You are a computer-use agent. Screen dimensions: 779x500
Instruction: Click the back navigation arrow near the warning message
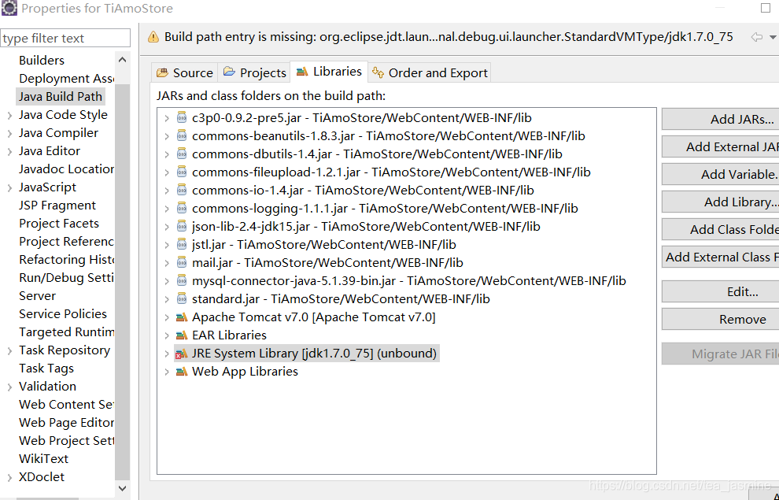(755, 35)
